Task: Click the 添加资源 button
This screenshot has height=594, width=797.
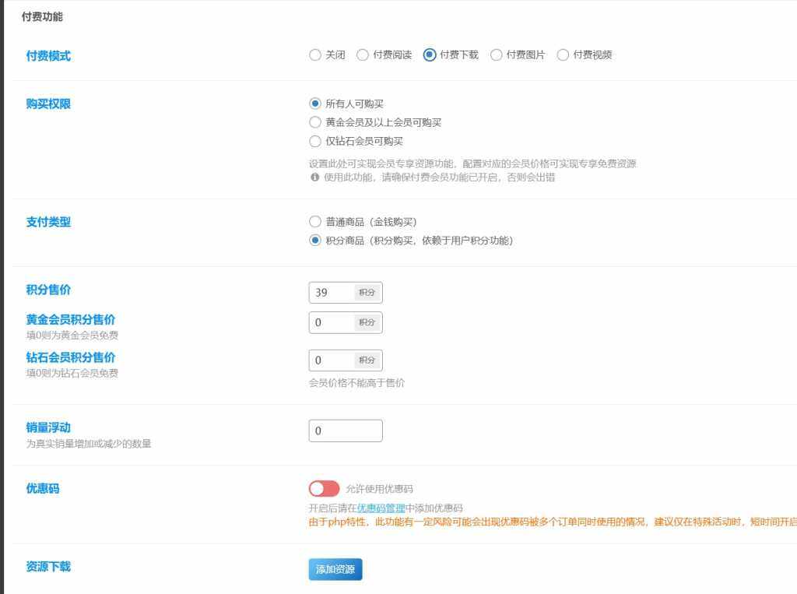Action: coord(335,569)
